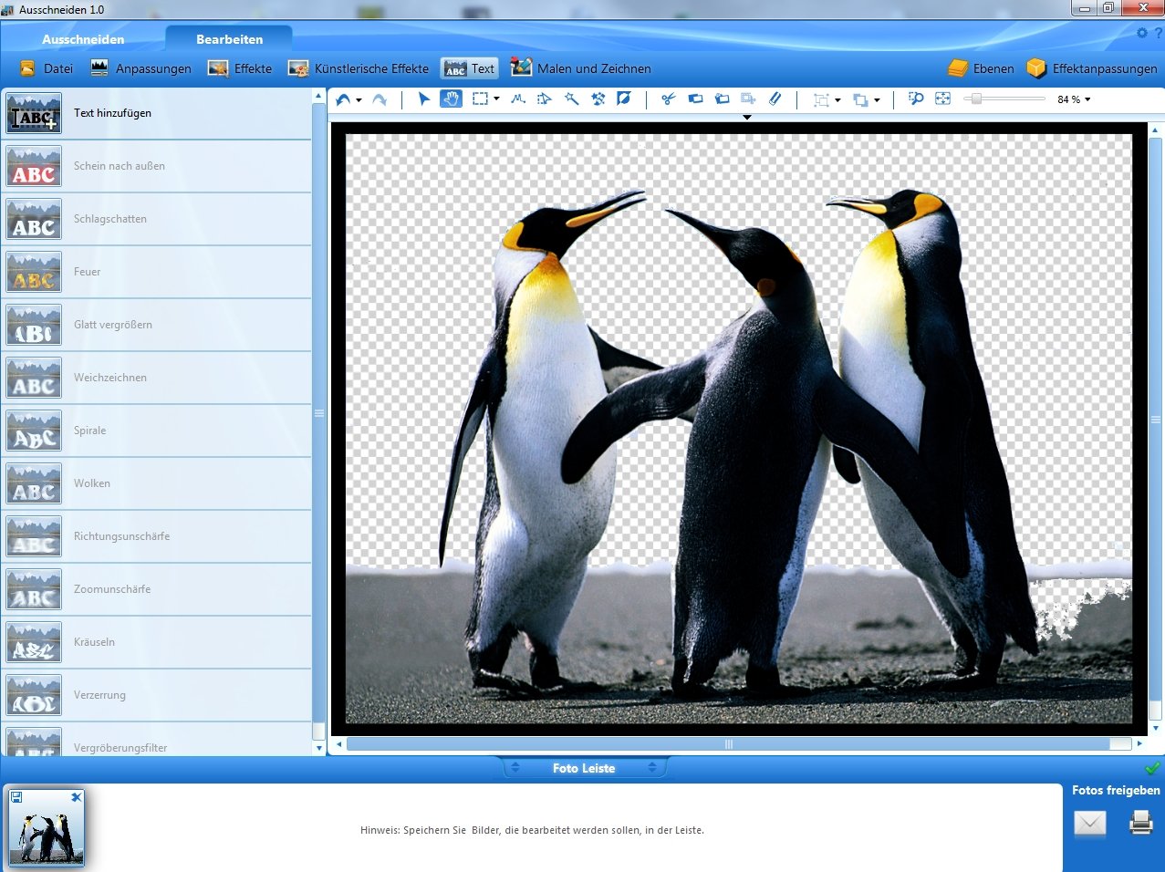The height and width of the screenshot is (872, 1165).
Task: Open the 84 % zoom dropdown
Action: [1074, 99]
